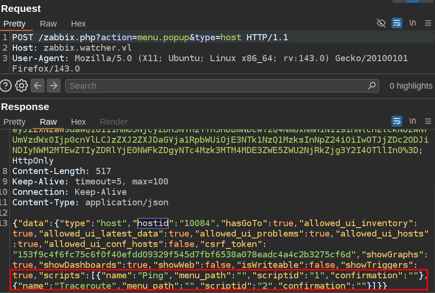Open the Response panel hamburger menu

pyautogui.click(x=428, y=121)
